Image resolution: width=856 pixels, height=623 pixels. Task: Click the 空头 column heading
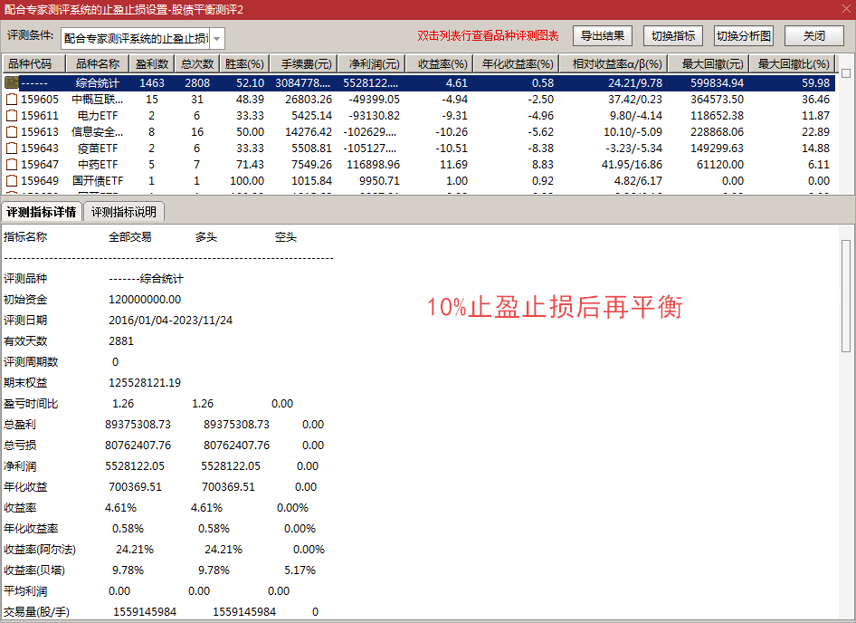click(286, 237)
